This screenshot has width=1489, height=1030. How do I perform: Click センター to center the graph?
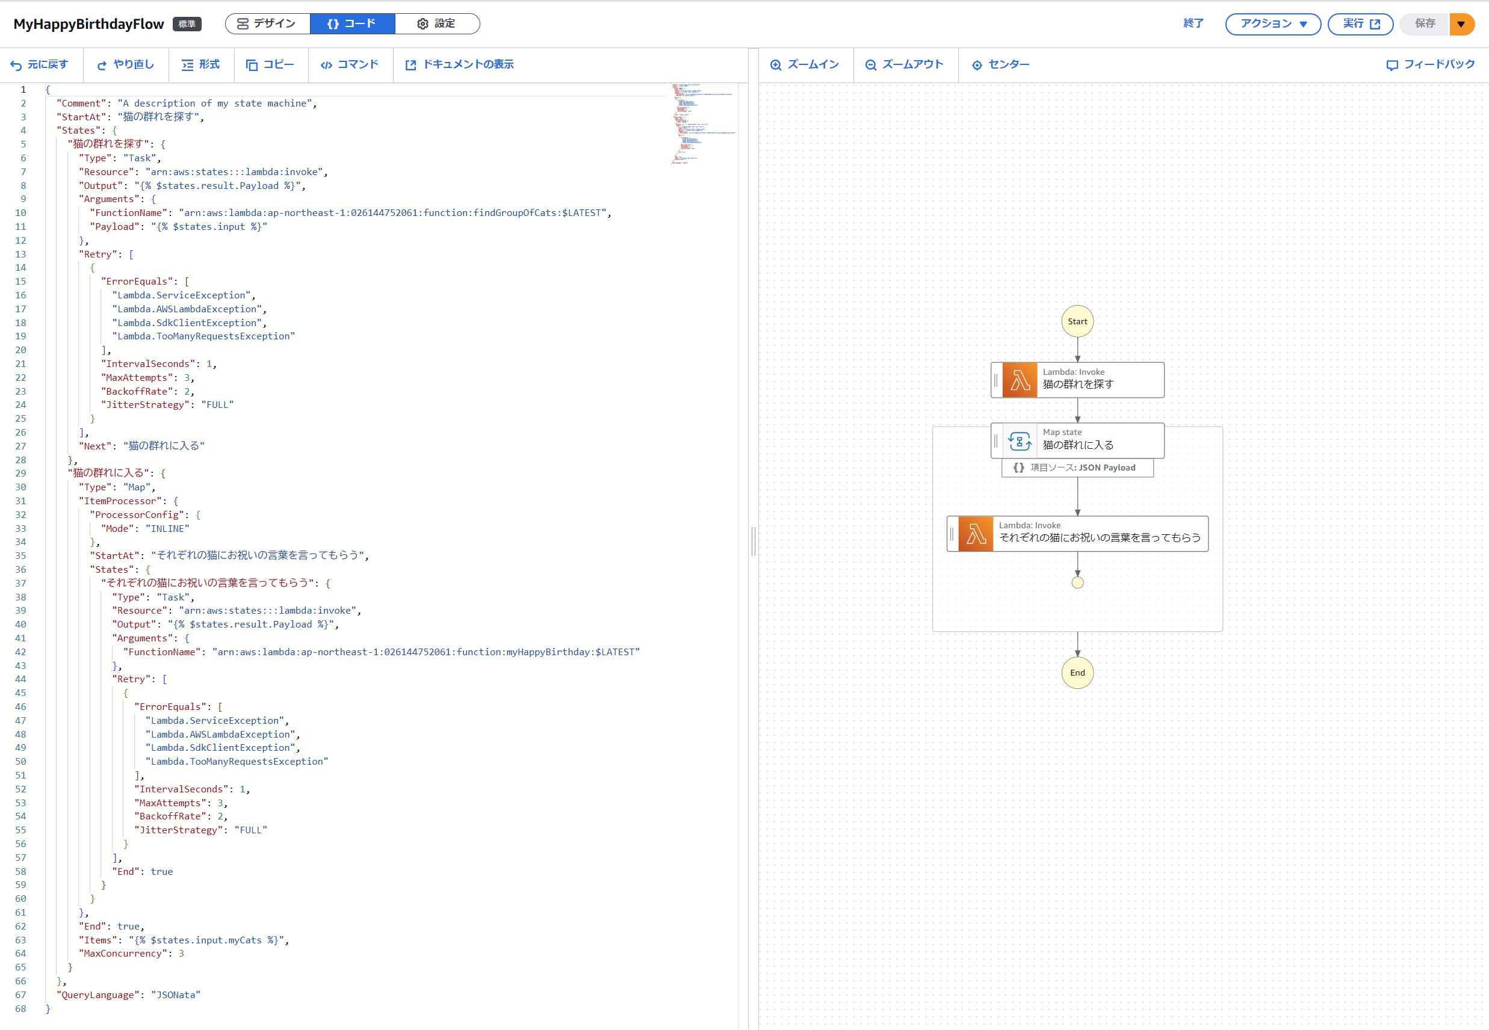1001,64
